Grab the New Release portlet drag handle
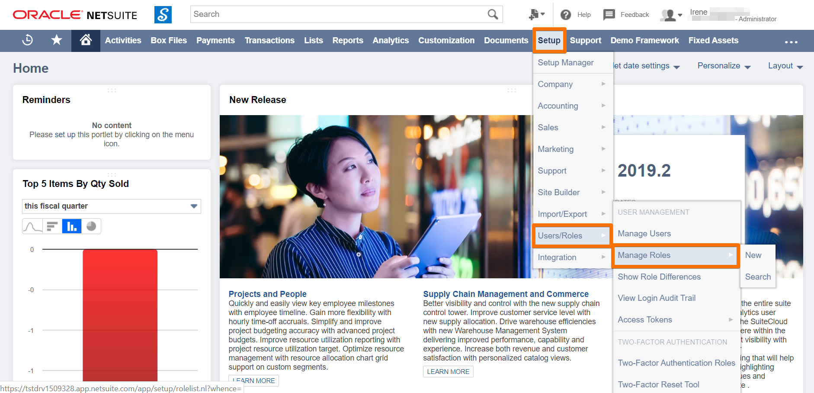 click(512, 90)
